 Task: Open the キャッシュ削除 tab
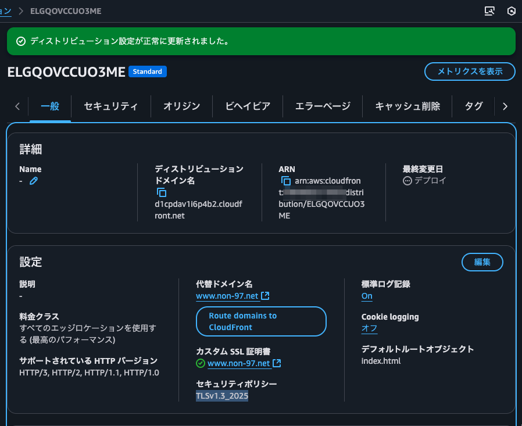pos(407,106)
